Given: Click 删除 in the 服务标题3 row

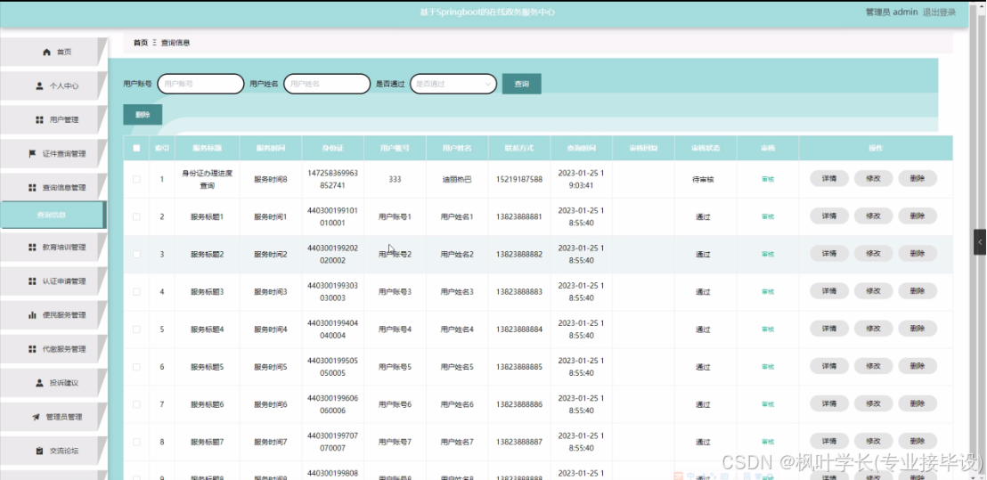Looking at the screenshot, I should coord(918,290).
